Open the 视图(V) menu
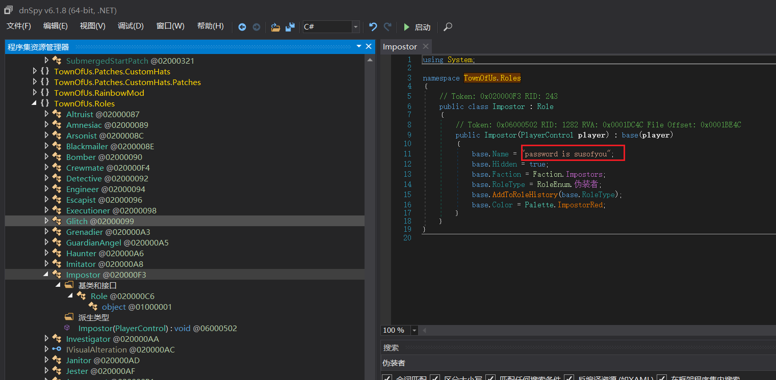 point(93,26)
